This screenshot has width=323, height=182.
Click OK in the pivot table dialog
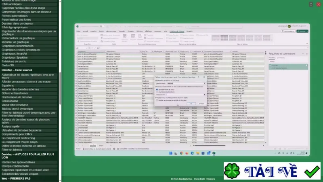191,104
